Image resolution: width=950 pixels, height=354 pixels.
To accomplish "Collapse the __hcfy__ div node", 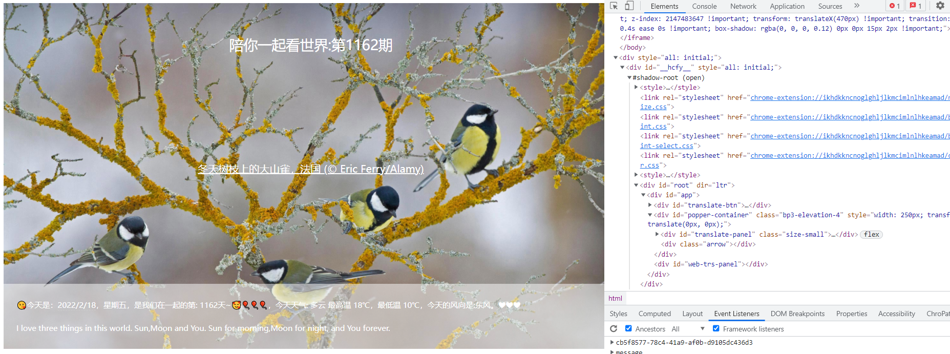I will (622, 68).
